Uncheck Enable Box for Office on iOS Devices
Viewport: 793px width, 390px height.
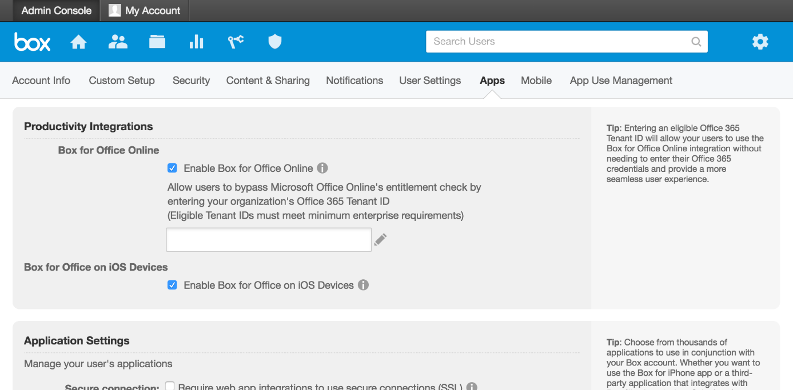point(172,285)
